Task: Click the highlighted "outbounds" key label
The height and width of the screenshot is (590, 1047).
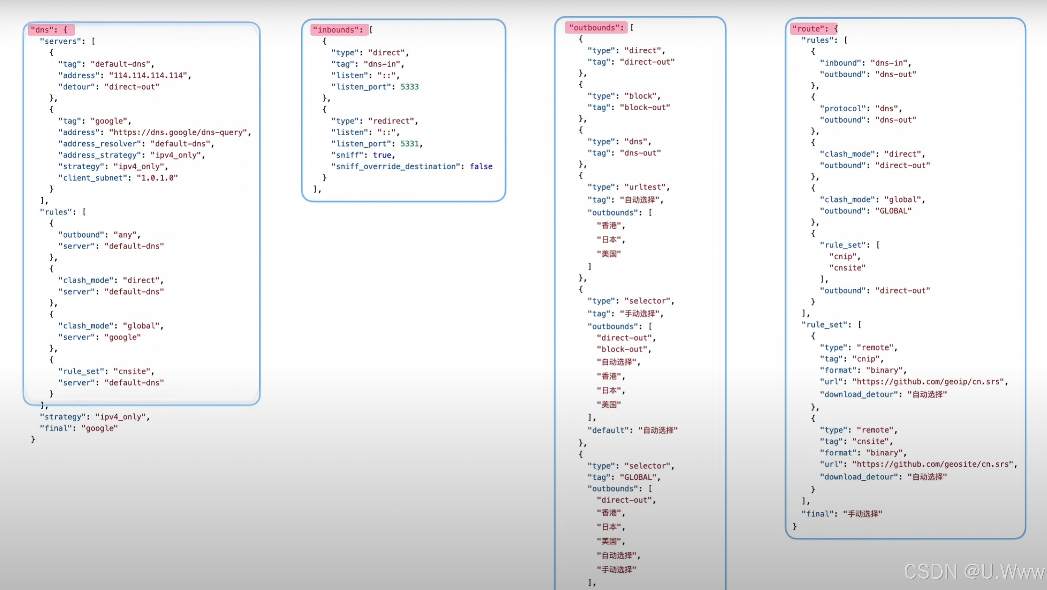Action: click(x=595, y=27)
